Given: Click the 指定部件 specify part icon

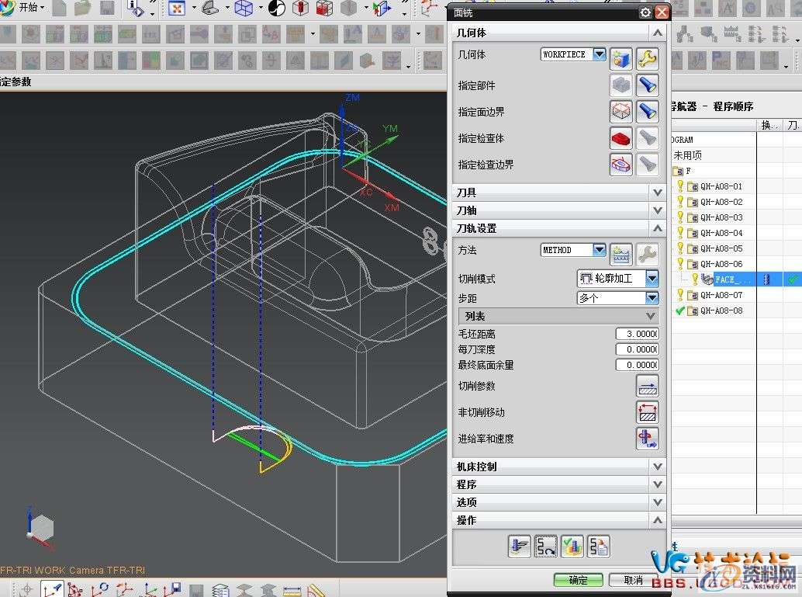Looking at the screenshot, I should (621, 84).
